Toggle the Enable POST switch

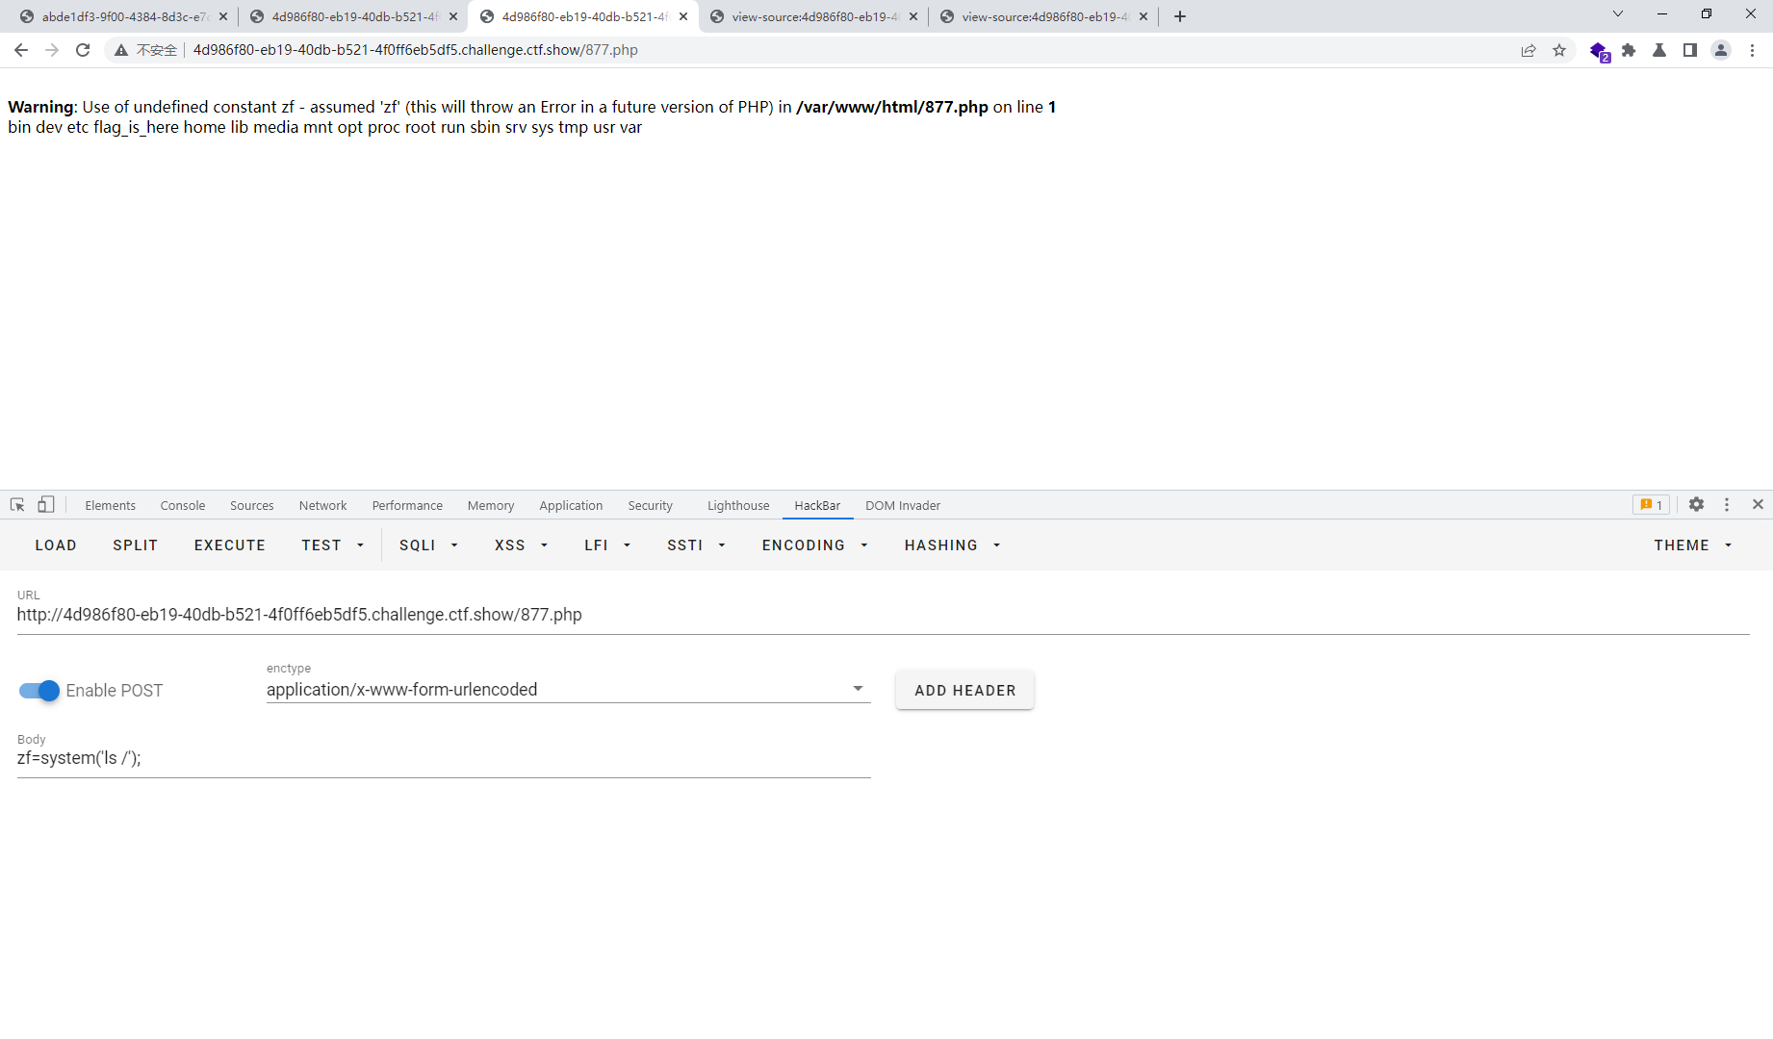point(39,691)
